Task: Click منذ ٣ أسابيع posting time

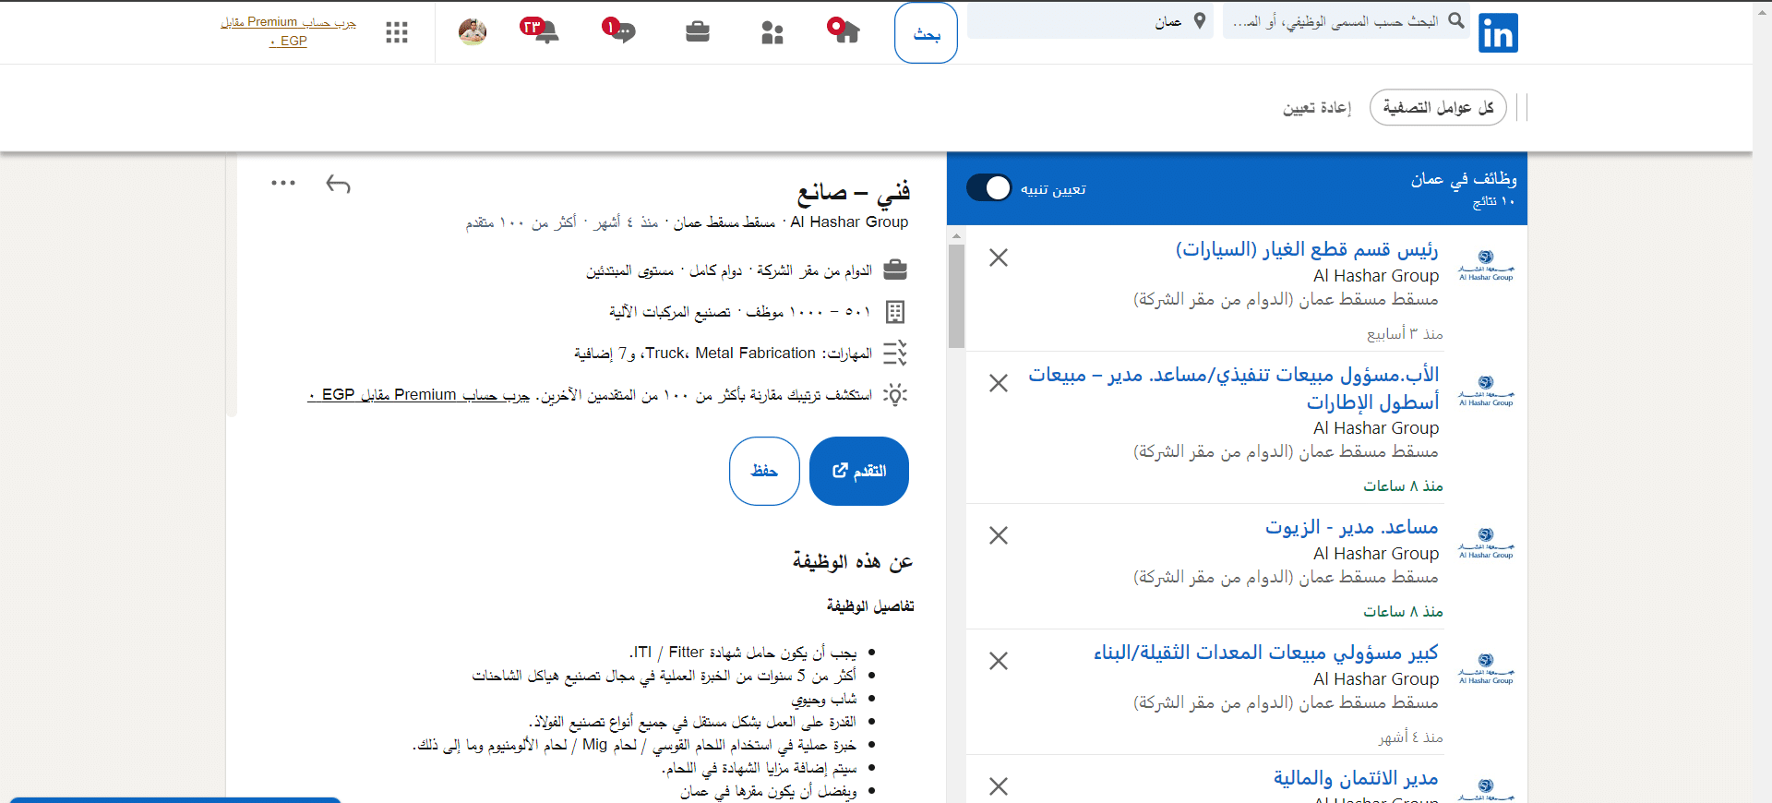Action: (1405, 333)
